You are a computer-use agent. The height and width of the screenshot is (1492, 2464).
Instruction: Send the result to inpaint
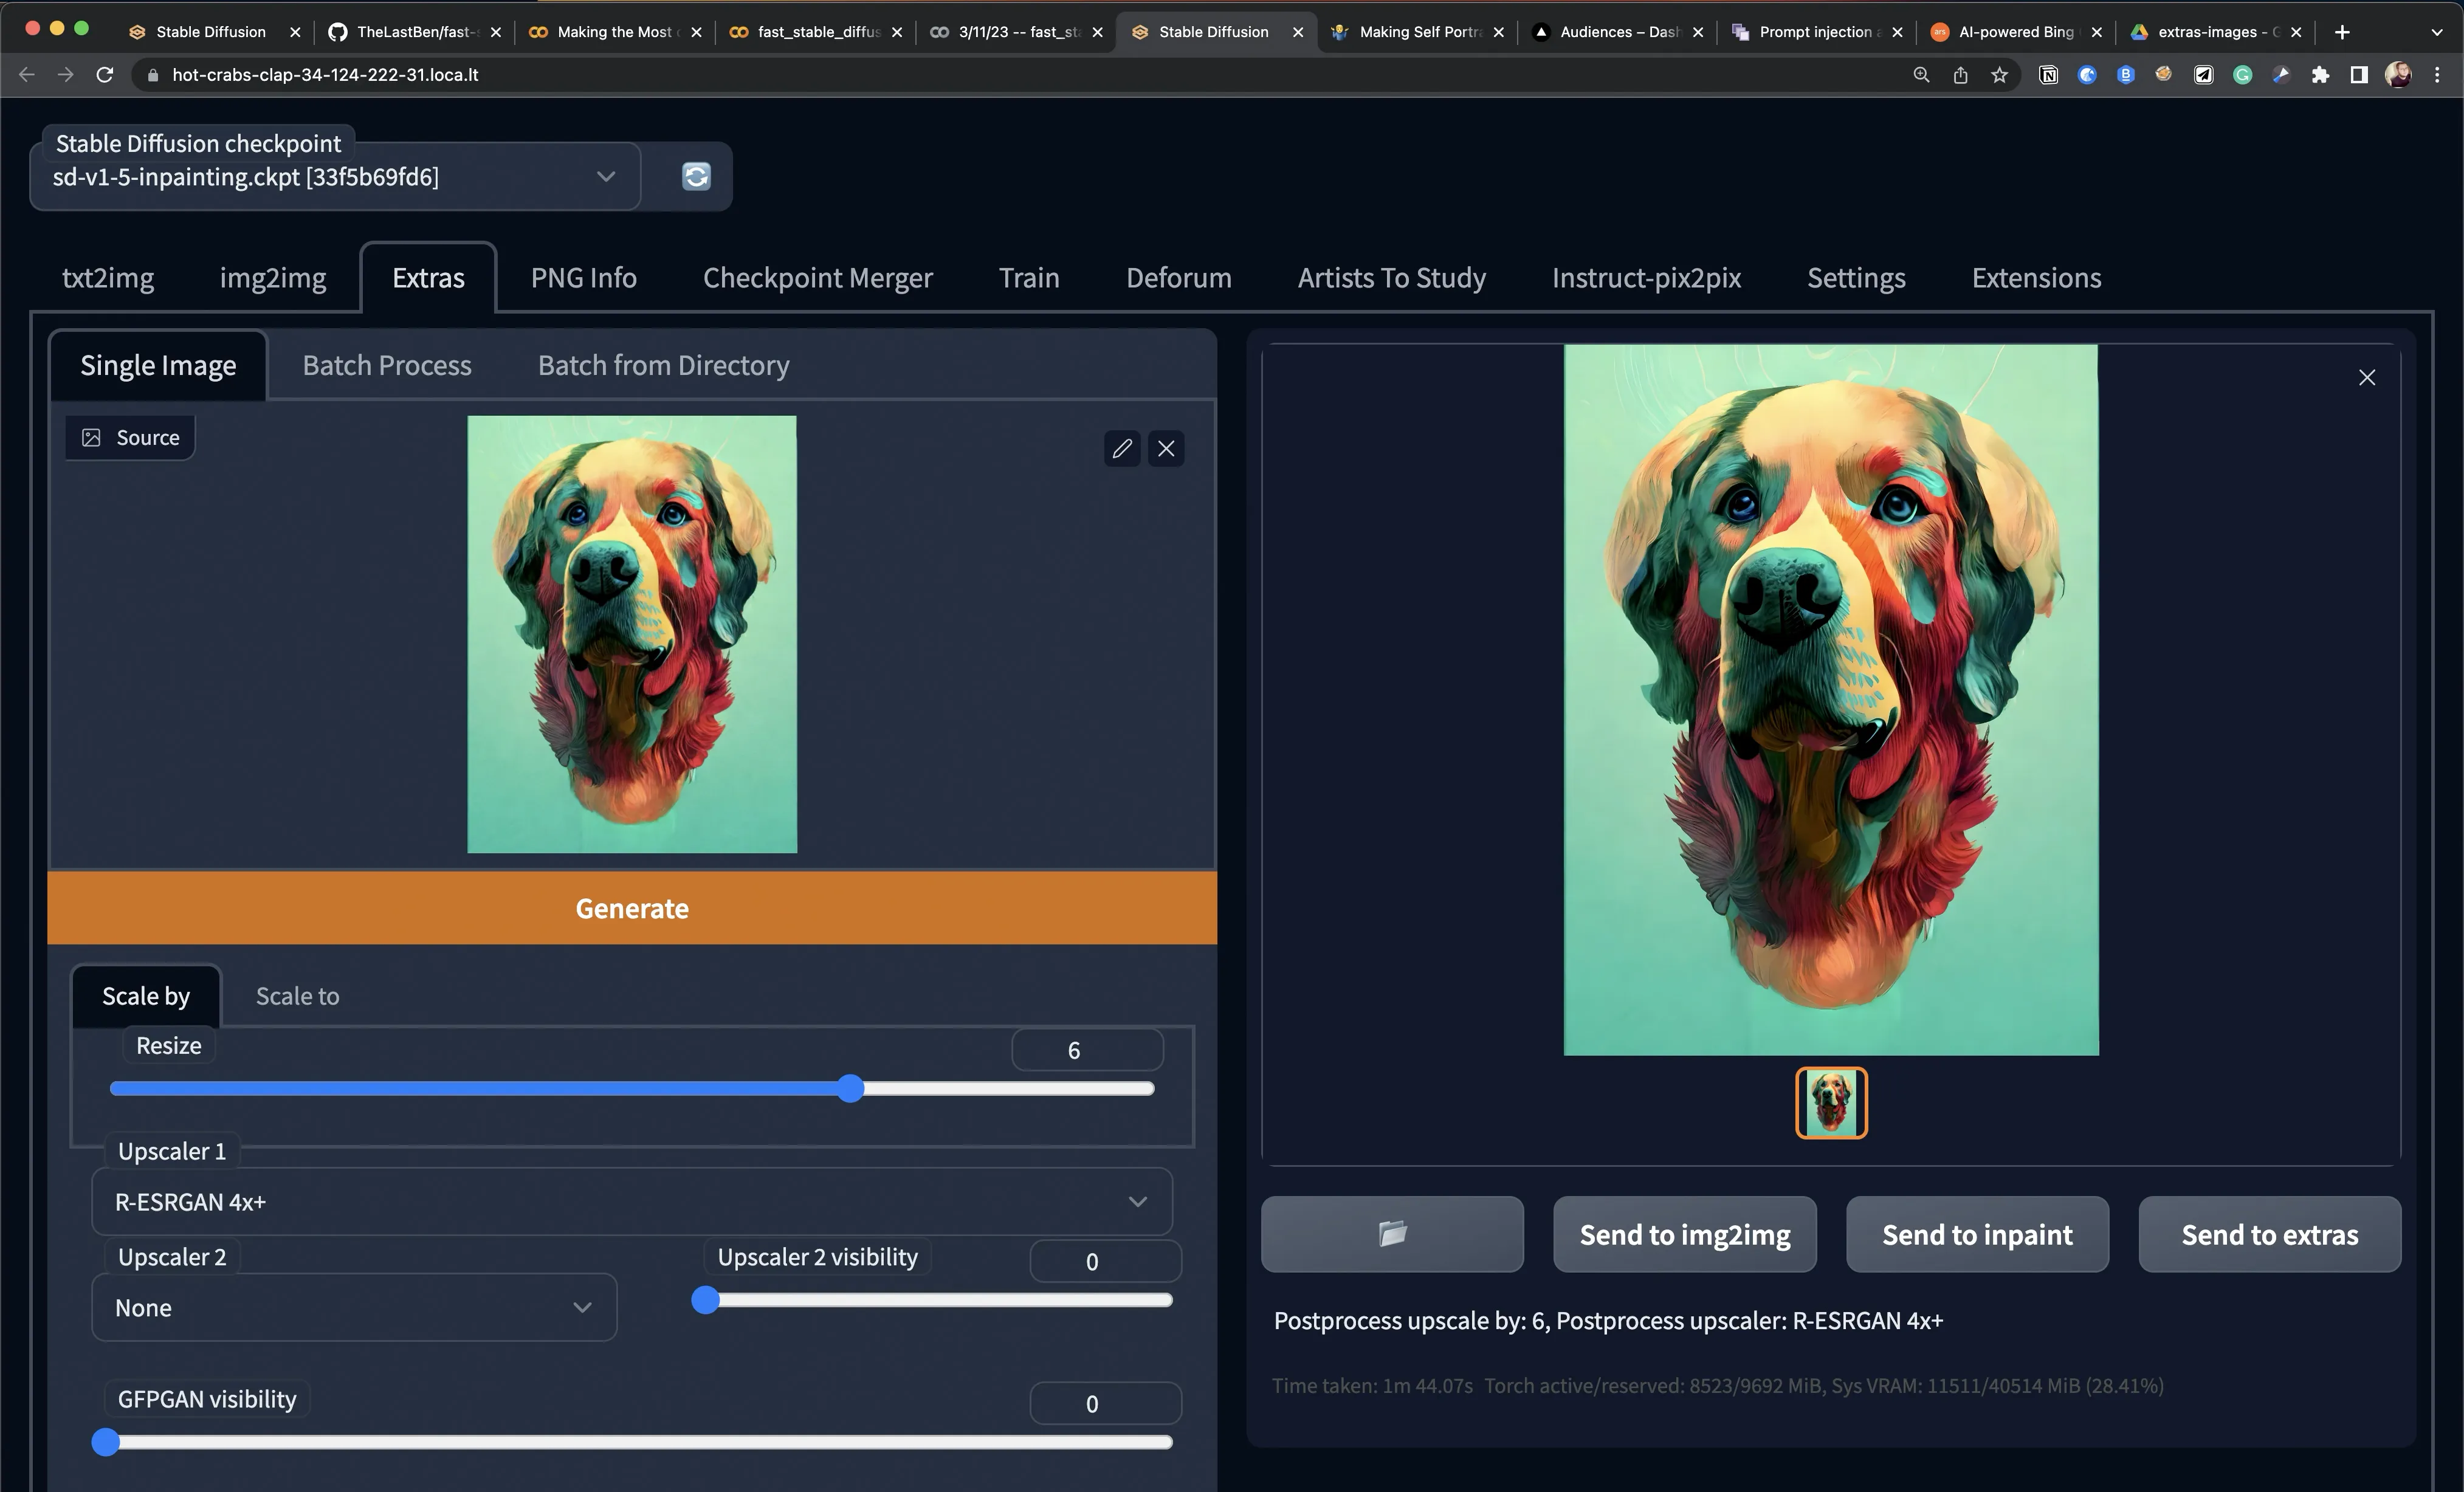tap(1976, 1234)
